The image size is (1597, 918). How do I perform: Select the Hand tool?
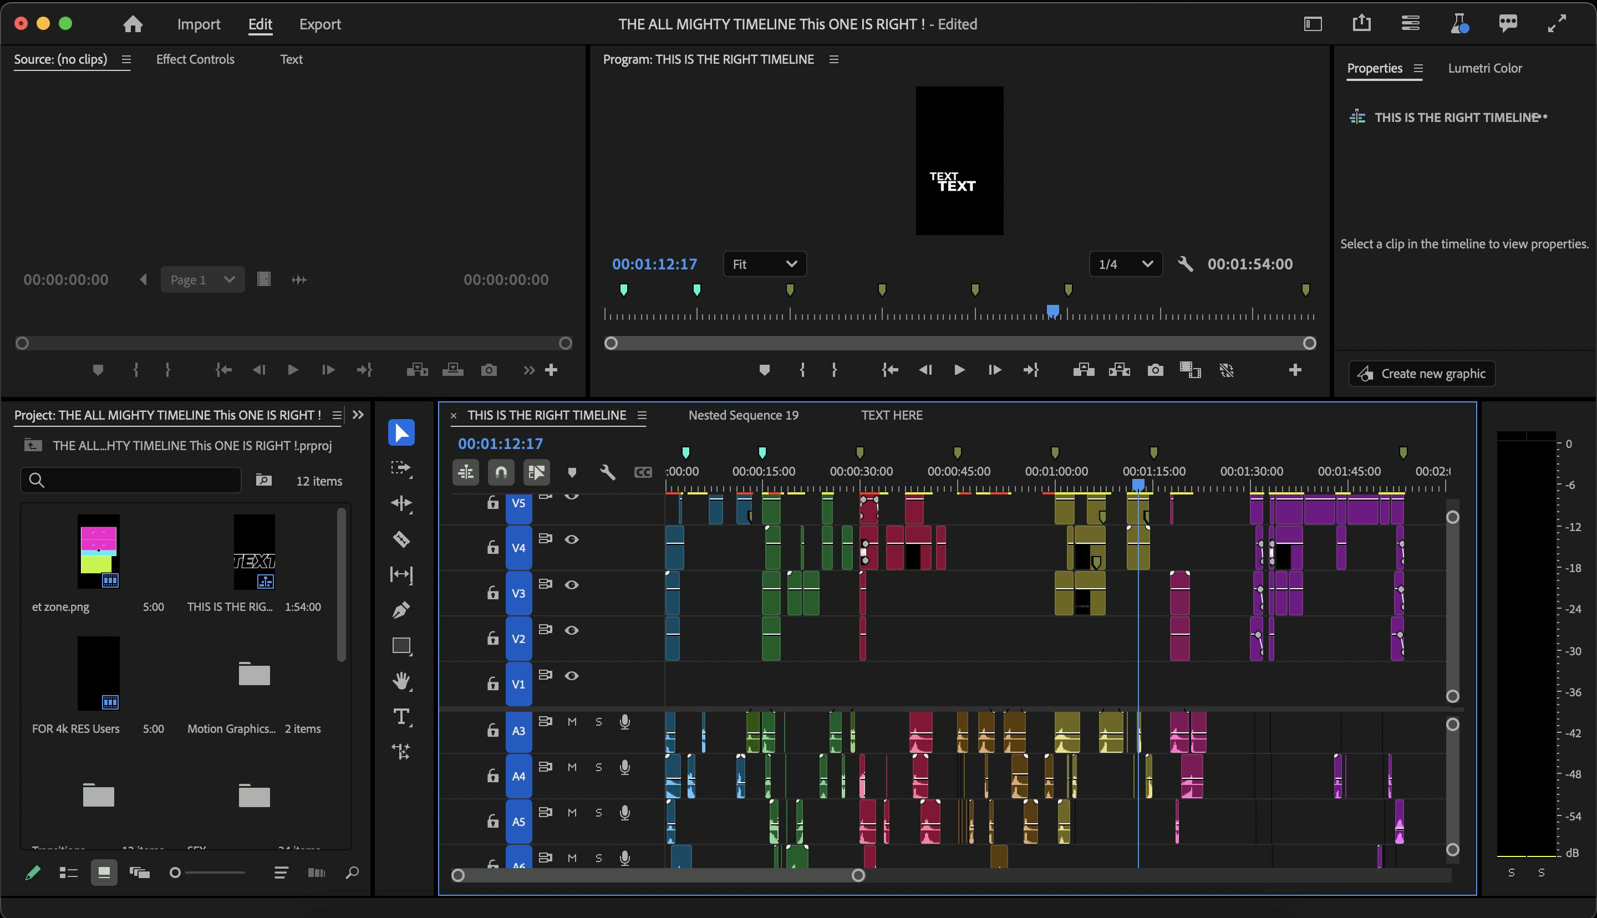pos(401,681)
